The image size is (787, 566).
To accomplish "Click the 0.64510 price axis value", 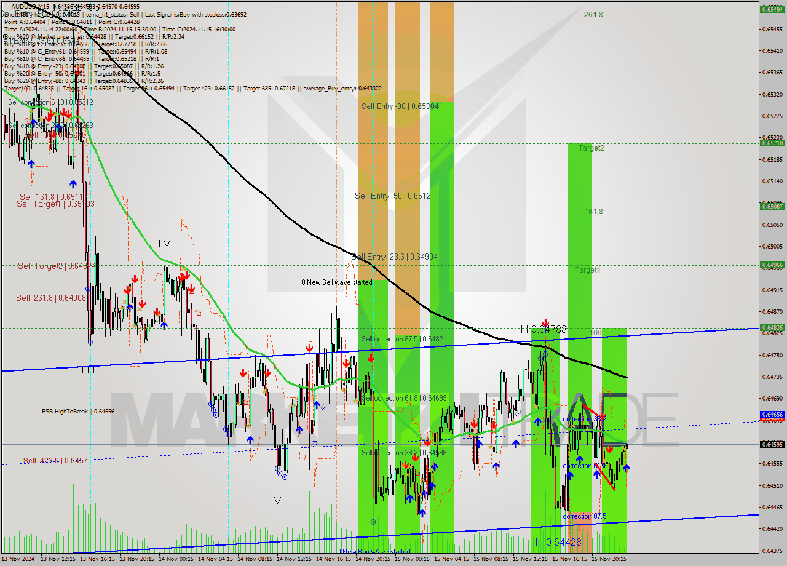I will pyautogui.click(x=772, y=485).
